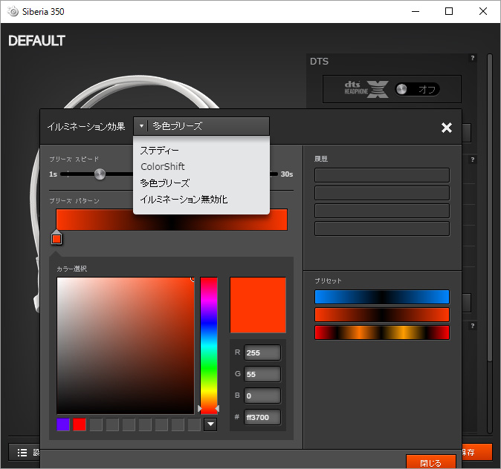Click the third empty saved color slot
501x469 pixels.
pyautogui.click(x=129, y=424)
